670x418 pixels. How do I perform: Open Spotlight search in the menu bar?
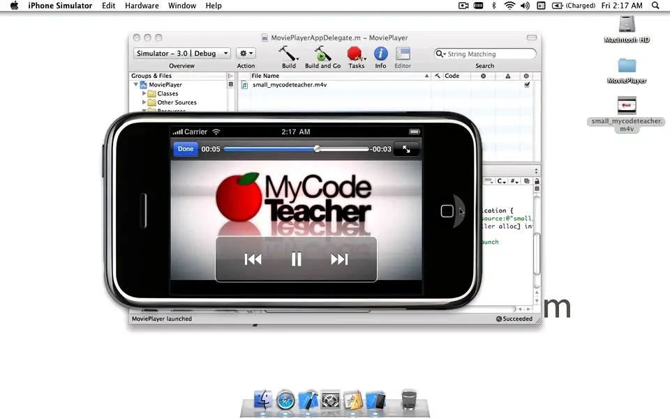(655, 6)
